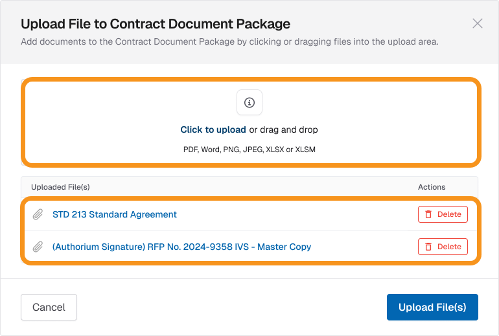Click the paperclip icon beside Authorium Signature RFP file

pyautogui.click(x=38, y=247)
